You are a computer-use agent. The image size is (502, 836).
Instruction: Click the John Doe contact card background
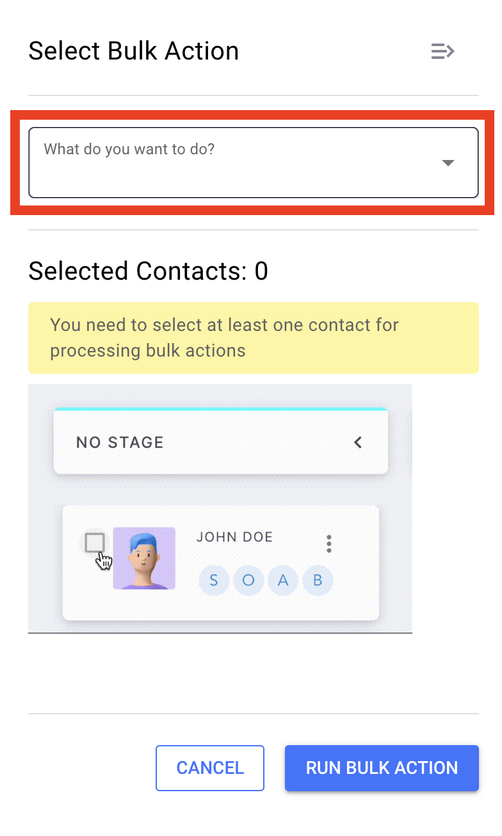point(221,563)
